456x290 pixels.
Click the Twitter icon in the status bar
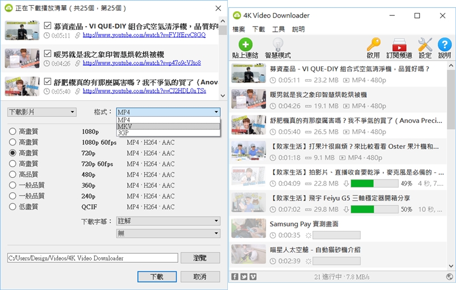(244, 276)
